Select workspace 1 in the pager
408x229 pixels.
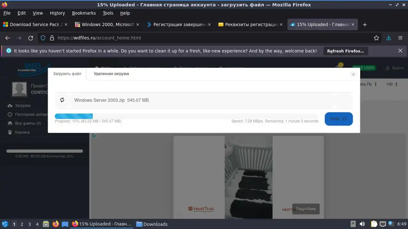[14, 224]
